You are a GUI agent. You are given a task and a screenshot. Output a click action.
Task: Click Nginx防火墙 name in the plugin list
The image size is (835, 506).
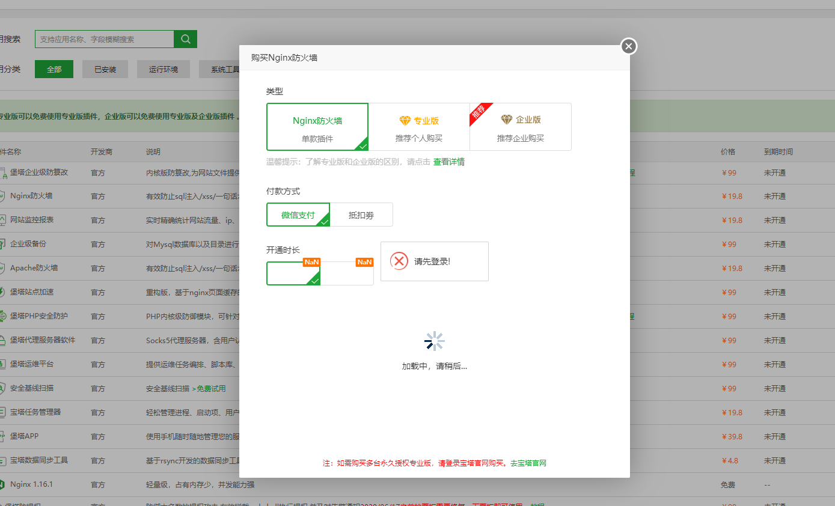point(31,197)
